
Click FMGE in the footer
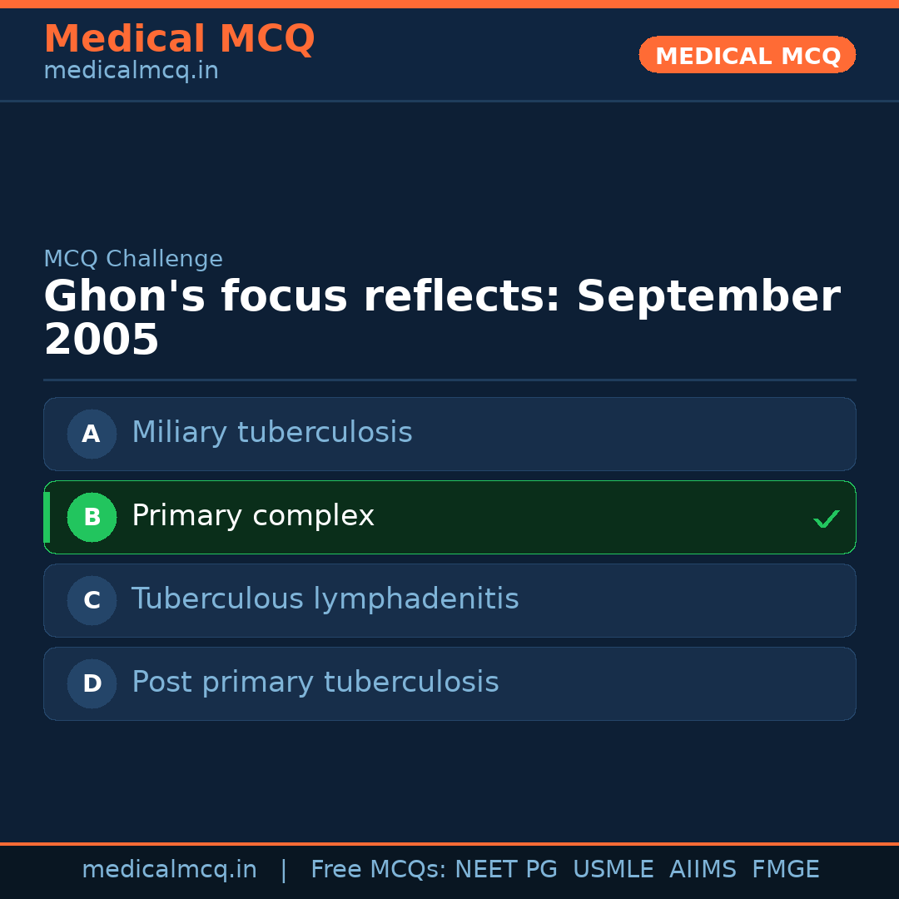(x=785, y=870)
